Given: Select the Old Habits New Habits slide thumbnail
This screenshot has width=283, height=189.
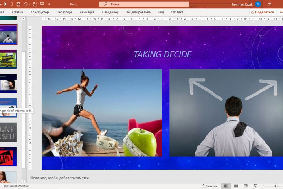Looking at the screenshot, I should pos(8,59).
